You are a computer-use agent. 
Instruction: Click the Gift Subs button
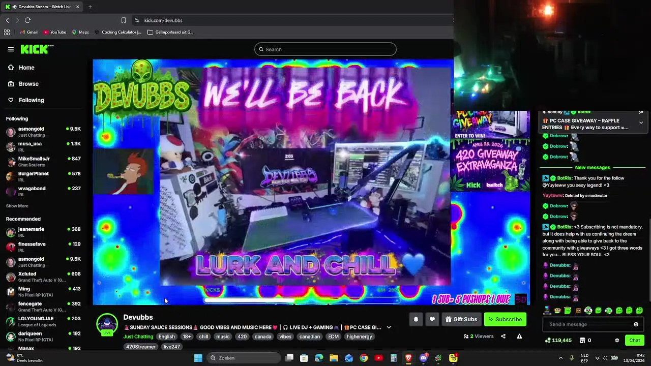[x=461, y=319]
